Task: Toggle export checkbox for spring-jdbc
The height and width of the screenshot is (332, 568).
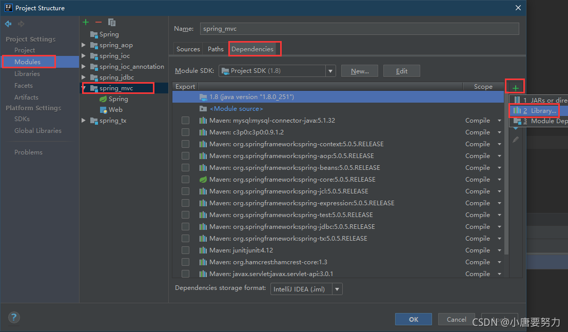Action: [x=185, y=226]
